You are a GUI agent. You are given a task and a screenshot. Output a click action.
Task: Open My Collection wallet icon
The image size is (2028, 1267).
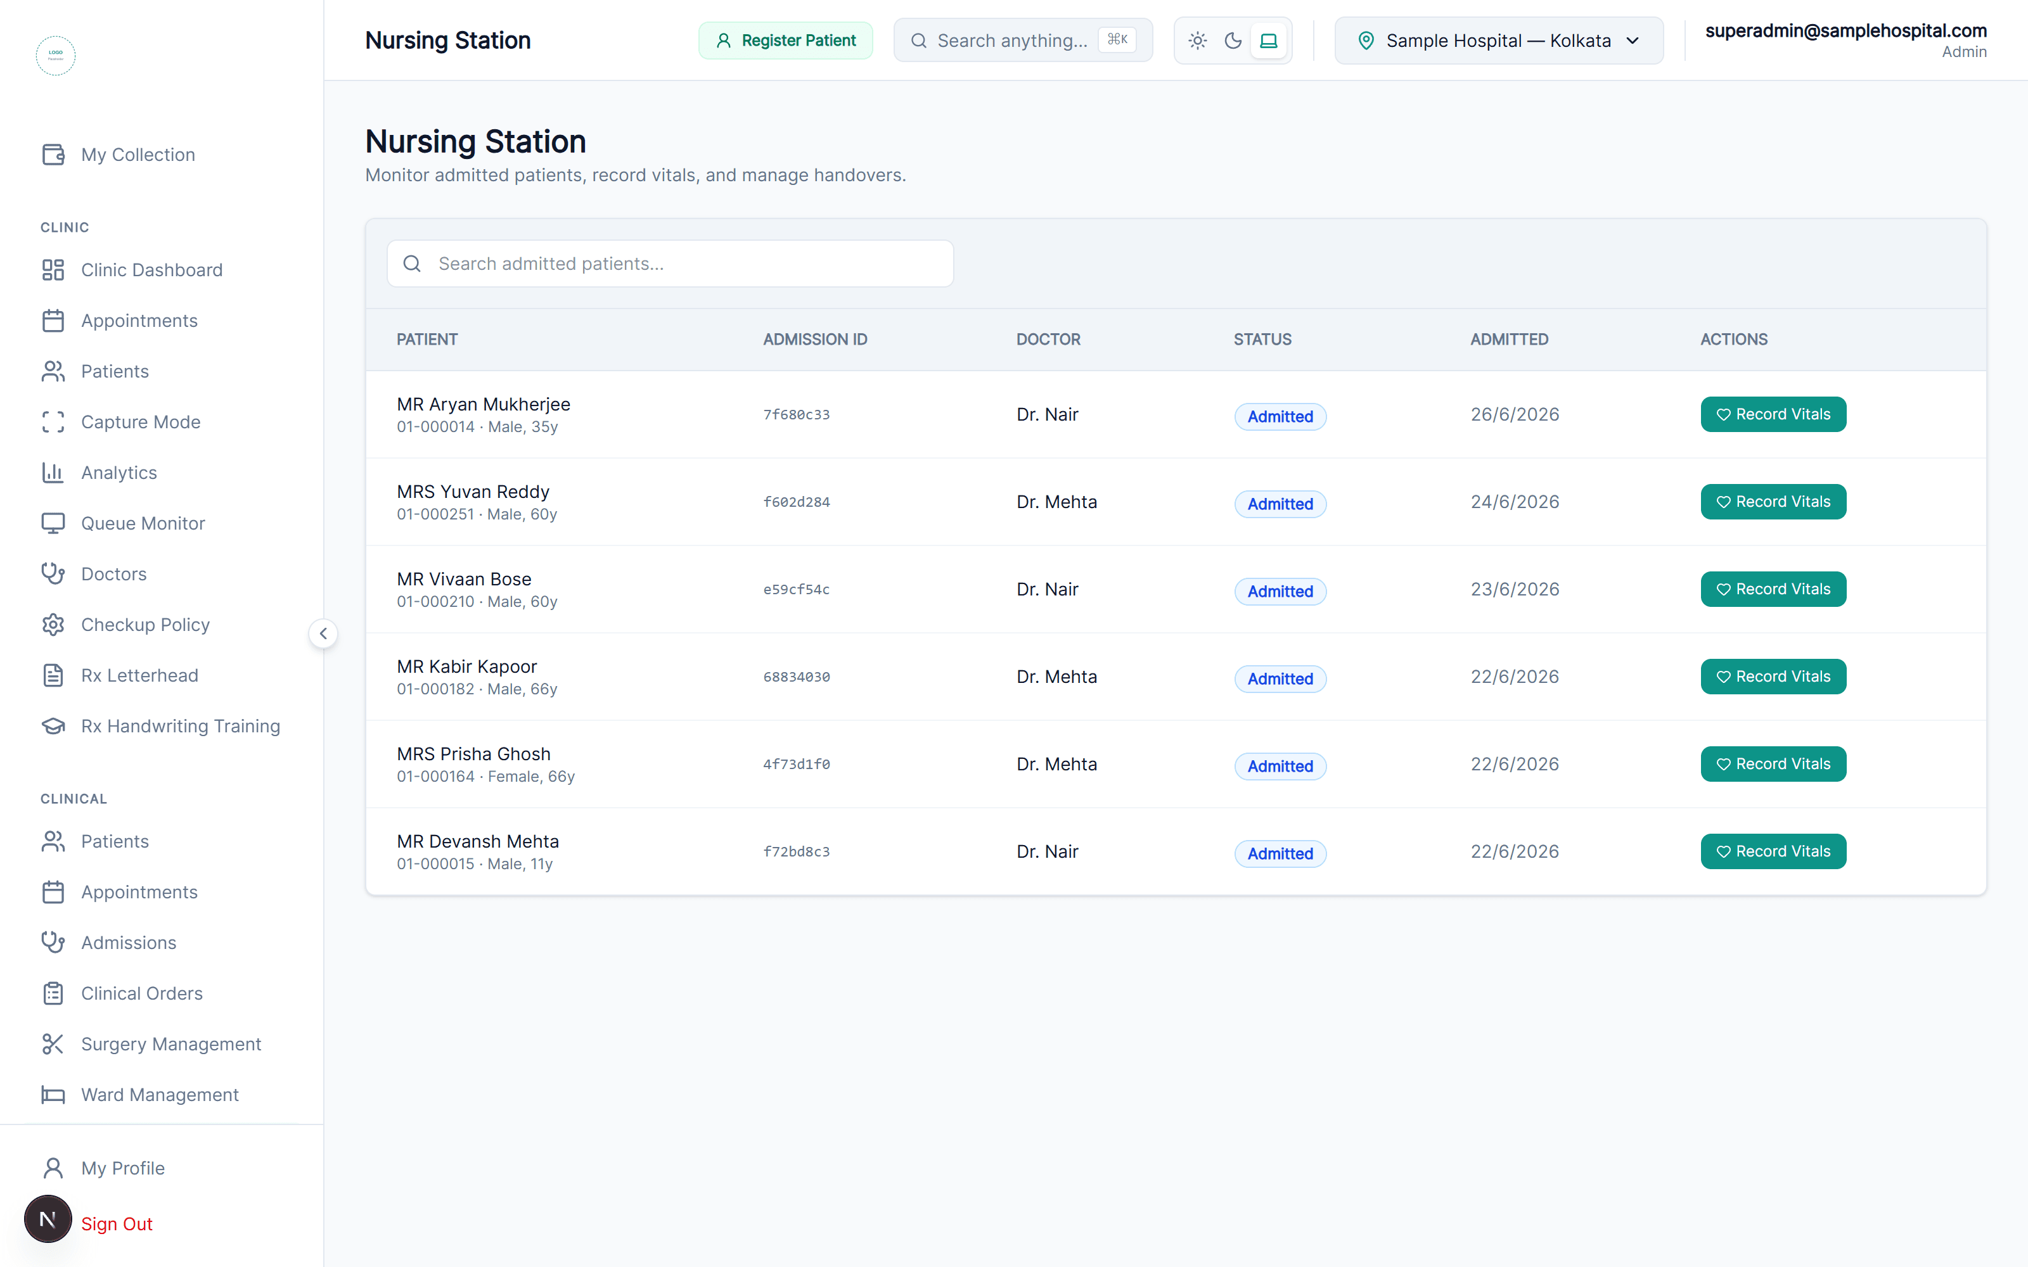pyautogui.click(x=53, y=155)
